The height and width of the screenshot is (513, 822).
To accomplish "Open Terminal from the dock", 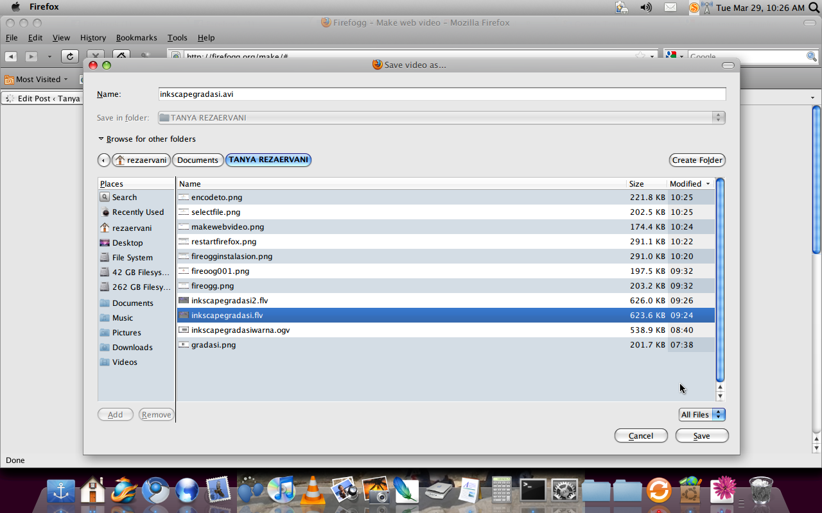I will pos(533,491).
